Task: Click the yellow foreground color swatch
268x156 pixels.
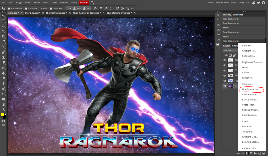Action: click(2, 115)
